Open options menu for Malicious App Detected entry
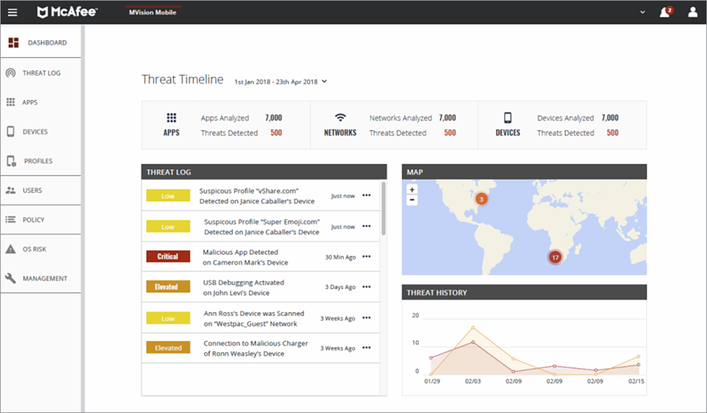The height and width of the screenshot is (413, 707). 366,256
